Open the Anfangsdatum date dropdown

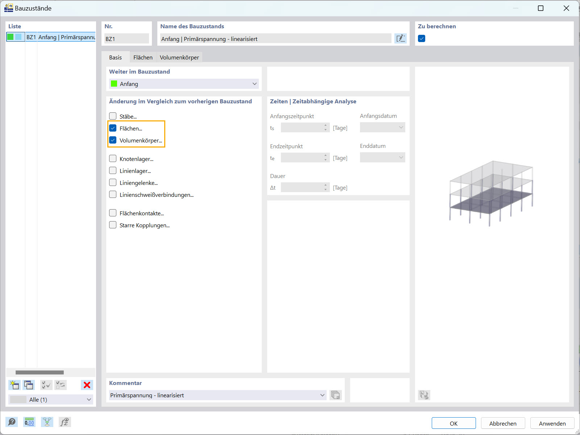click(x=400, y=127)
